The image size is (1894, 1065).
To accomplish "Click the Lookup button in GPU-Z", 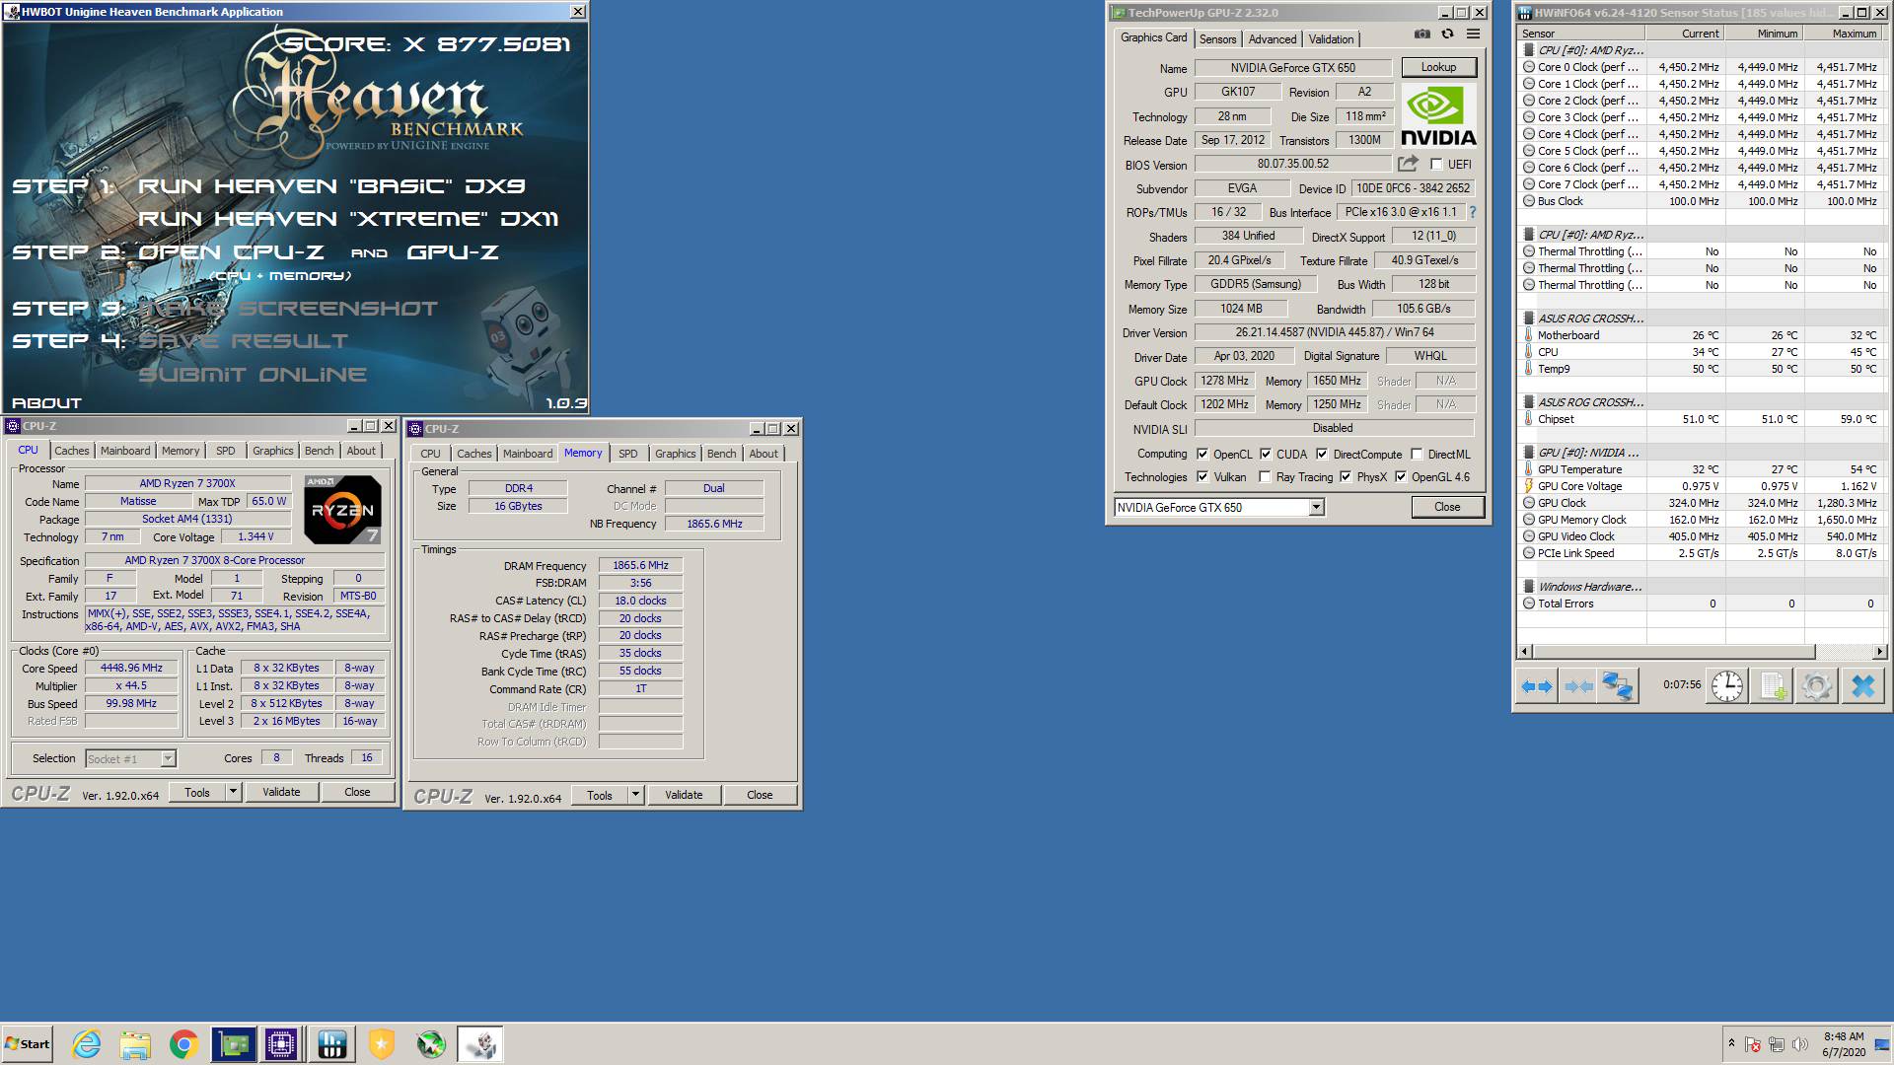I will coord(1438,67).
